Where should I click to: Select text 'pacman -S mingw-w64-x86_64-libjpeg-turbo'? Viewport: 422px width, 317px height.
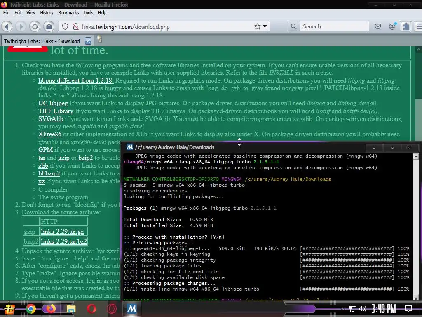(x=187, y=185)
